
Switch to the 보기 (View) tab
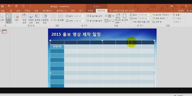(81, 11)
